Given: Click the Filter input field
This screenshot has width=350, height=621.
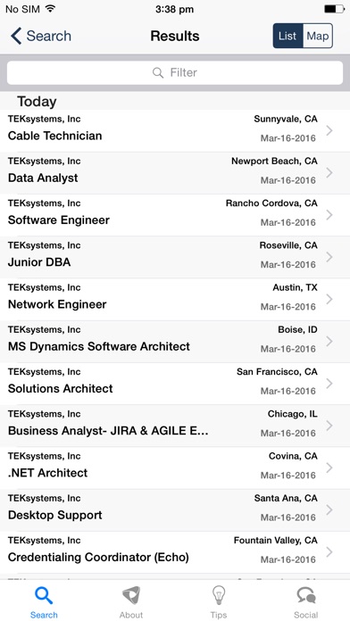Looking at the screenshot, I should (175, 73).
